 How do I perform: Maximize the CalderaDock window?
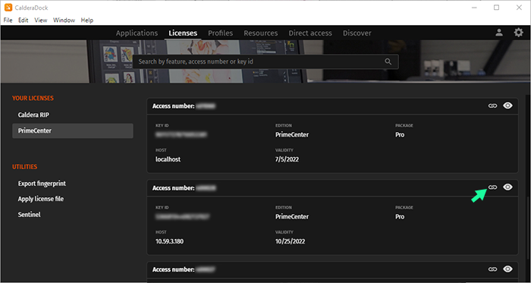[x=496, y=8]
